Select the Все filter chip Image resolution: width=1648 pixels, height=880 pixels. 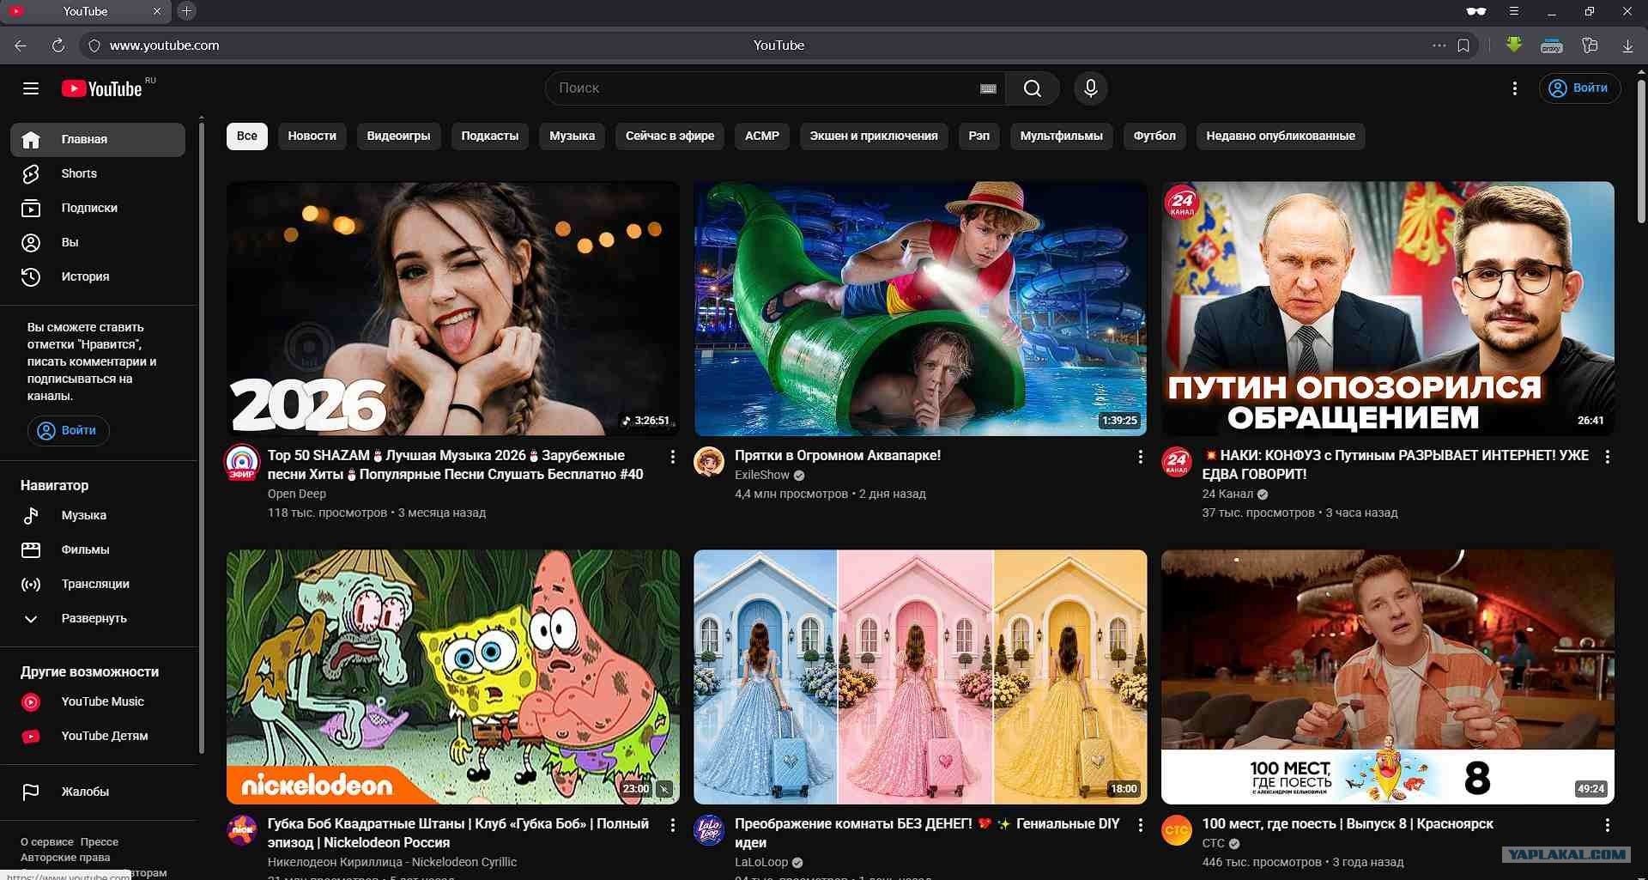[247, 136]
